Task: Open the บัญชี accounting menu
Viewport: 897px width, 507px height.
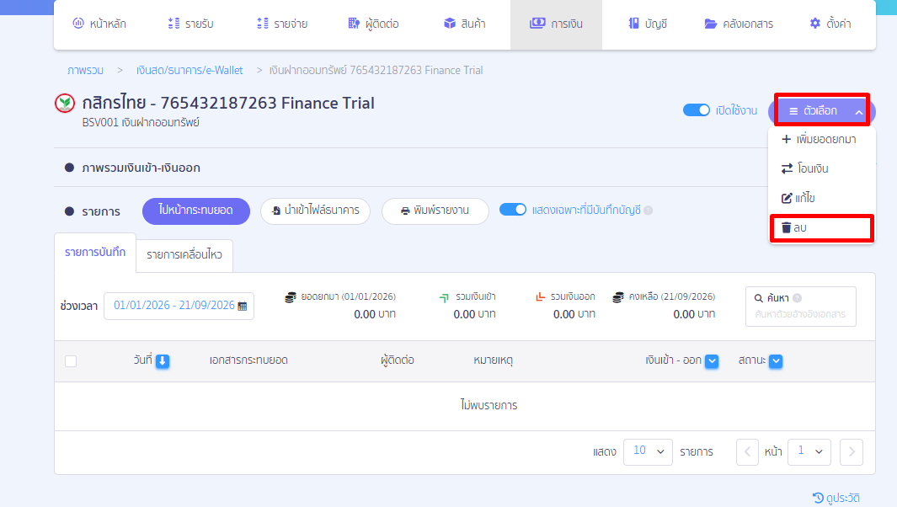Action: [x=648, y=24]
